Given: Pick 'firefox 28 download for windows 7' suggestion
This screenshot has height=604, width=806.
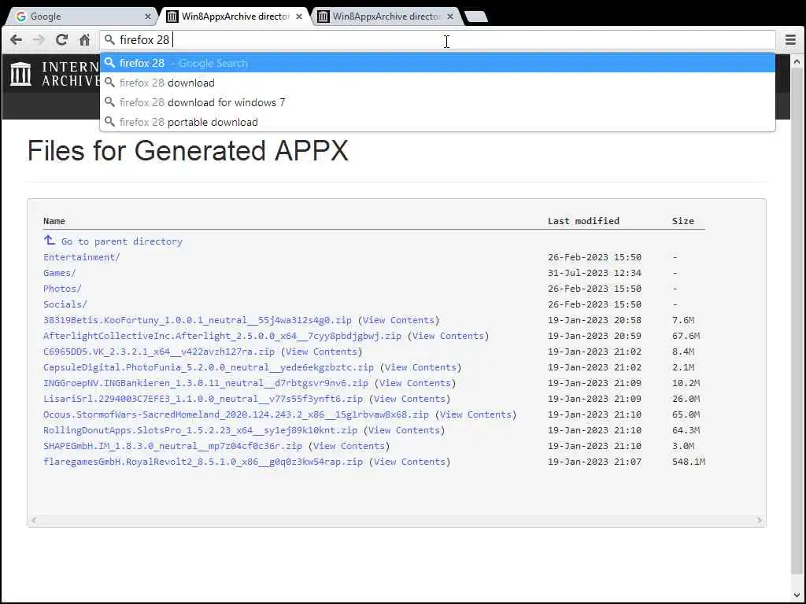Looking at the screenshot, I should point(438,102).
